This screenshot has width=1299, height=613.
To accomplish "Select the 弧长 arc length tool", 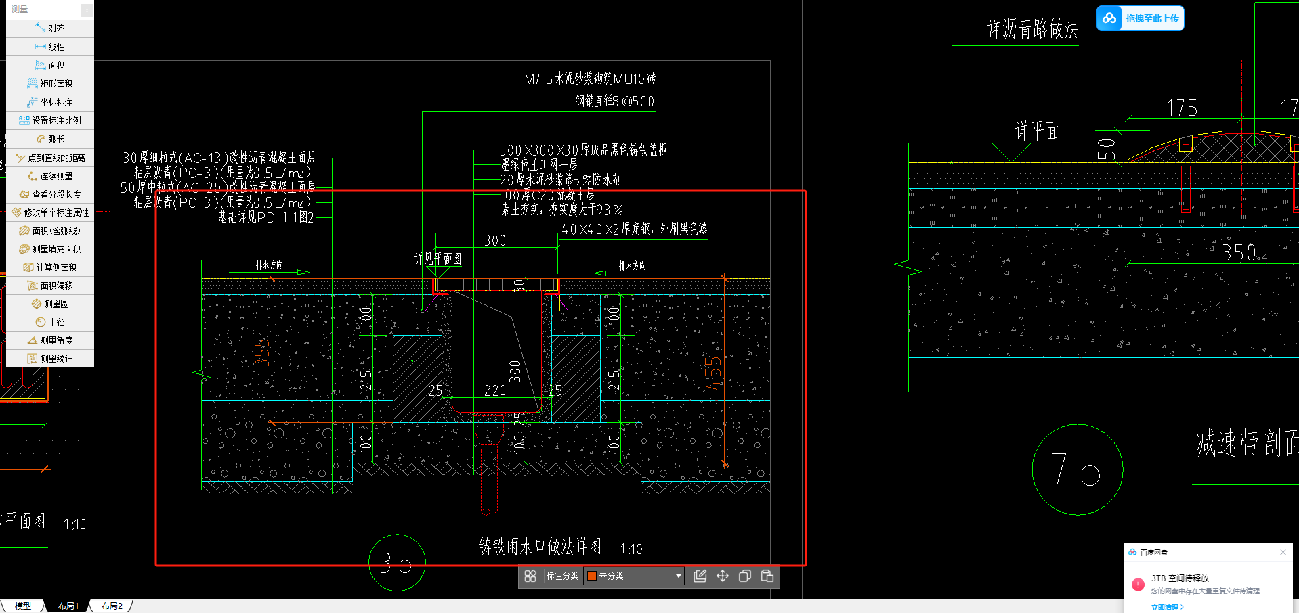I will (50, 139).
